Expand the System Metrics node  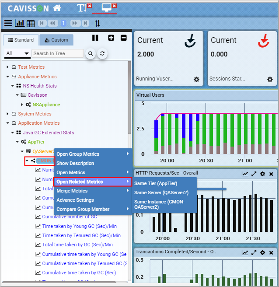tap(7, 114)
